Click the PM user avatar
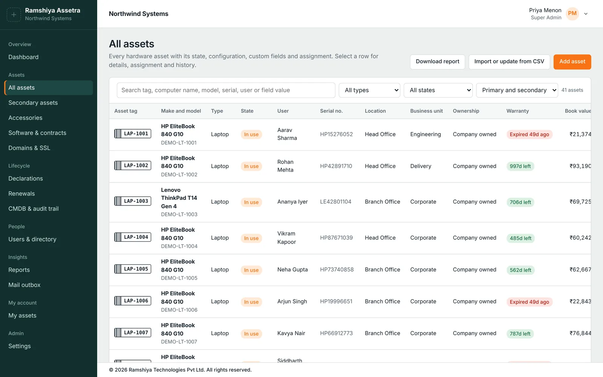Image resolution: width=603 pixels, height=377 pixels. [572, 14]
